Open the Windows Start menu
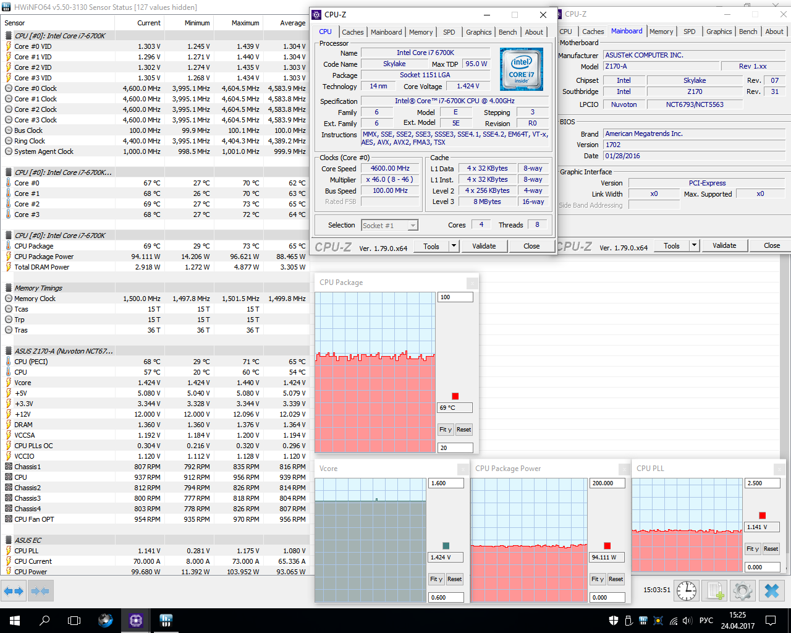This screenshot has width=791, height=633. pos(14,620)
